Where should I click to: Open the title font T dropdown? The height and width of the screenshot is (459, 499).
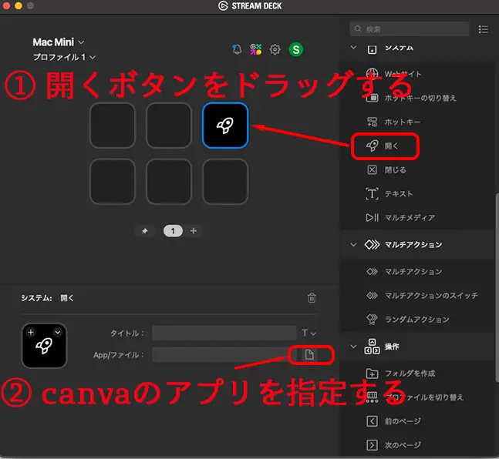point(309,333)
